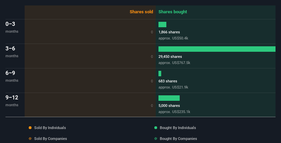This screenshot has width=281, height=143.
Task: Click the sold 0 value in 0–3 months row
Action: point(152,32)
